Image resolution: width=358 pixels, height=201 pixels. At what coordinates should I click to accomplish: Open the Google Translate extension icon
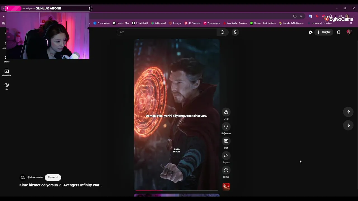pyautogui.click(x=310, y=16)
